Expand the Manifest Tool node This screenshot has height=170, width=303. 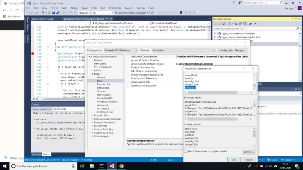point(92,116)
